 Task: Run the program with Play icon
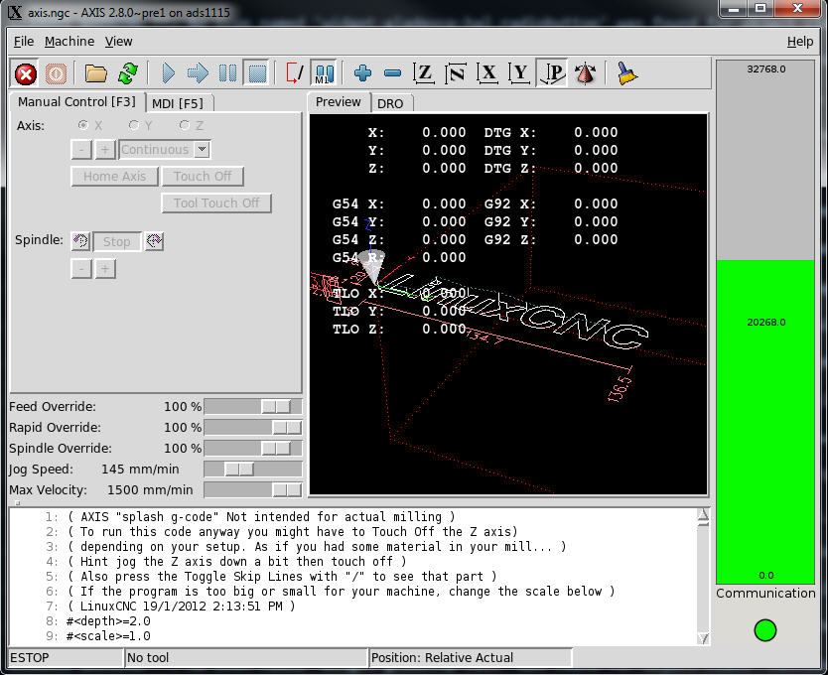coord(169,73)
